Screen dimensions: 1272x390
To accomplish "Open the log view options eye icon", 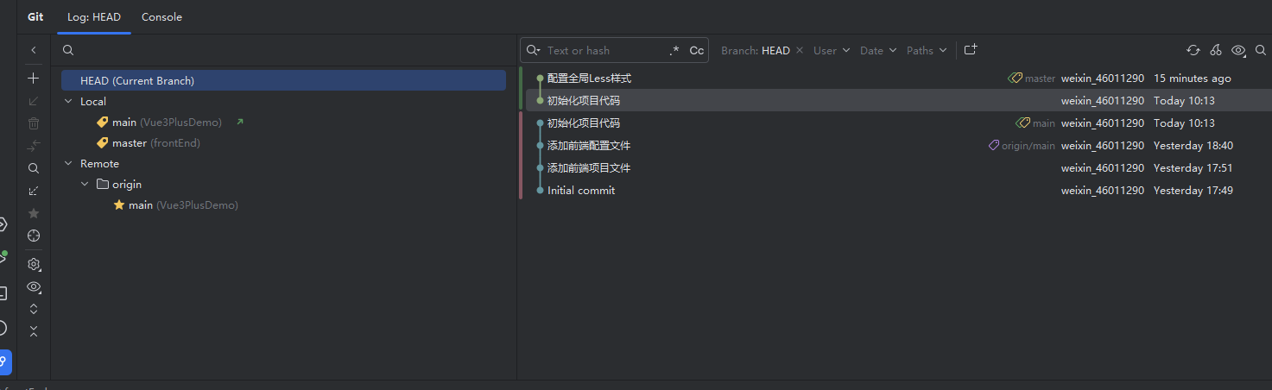I will click(1239, 50).
